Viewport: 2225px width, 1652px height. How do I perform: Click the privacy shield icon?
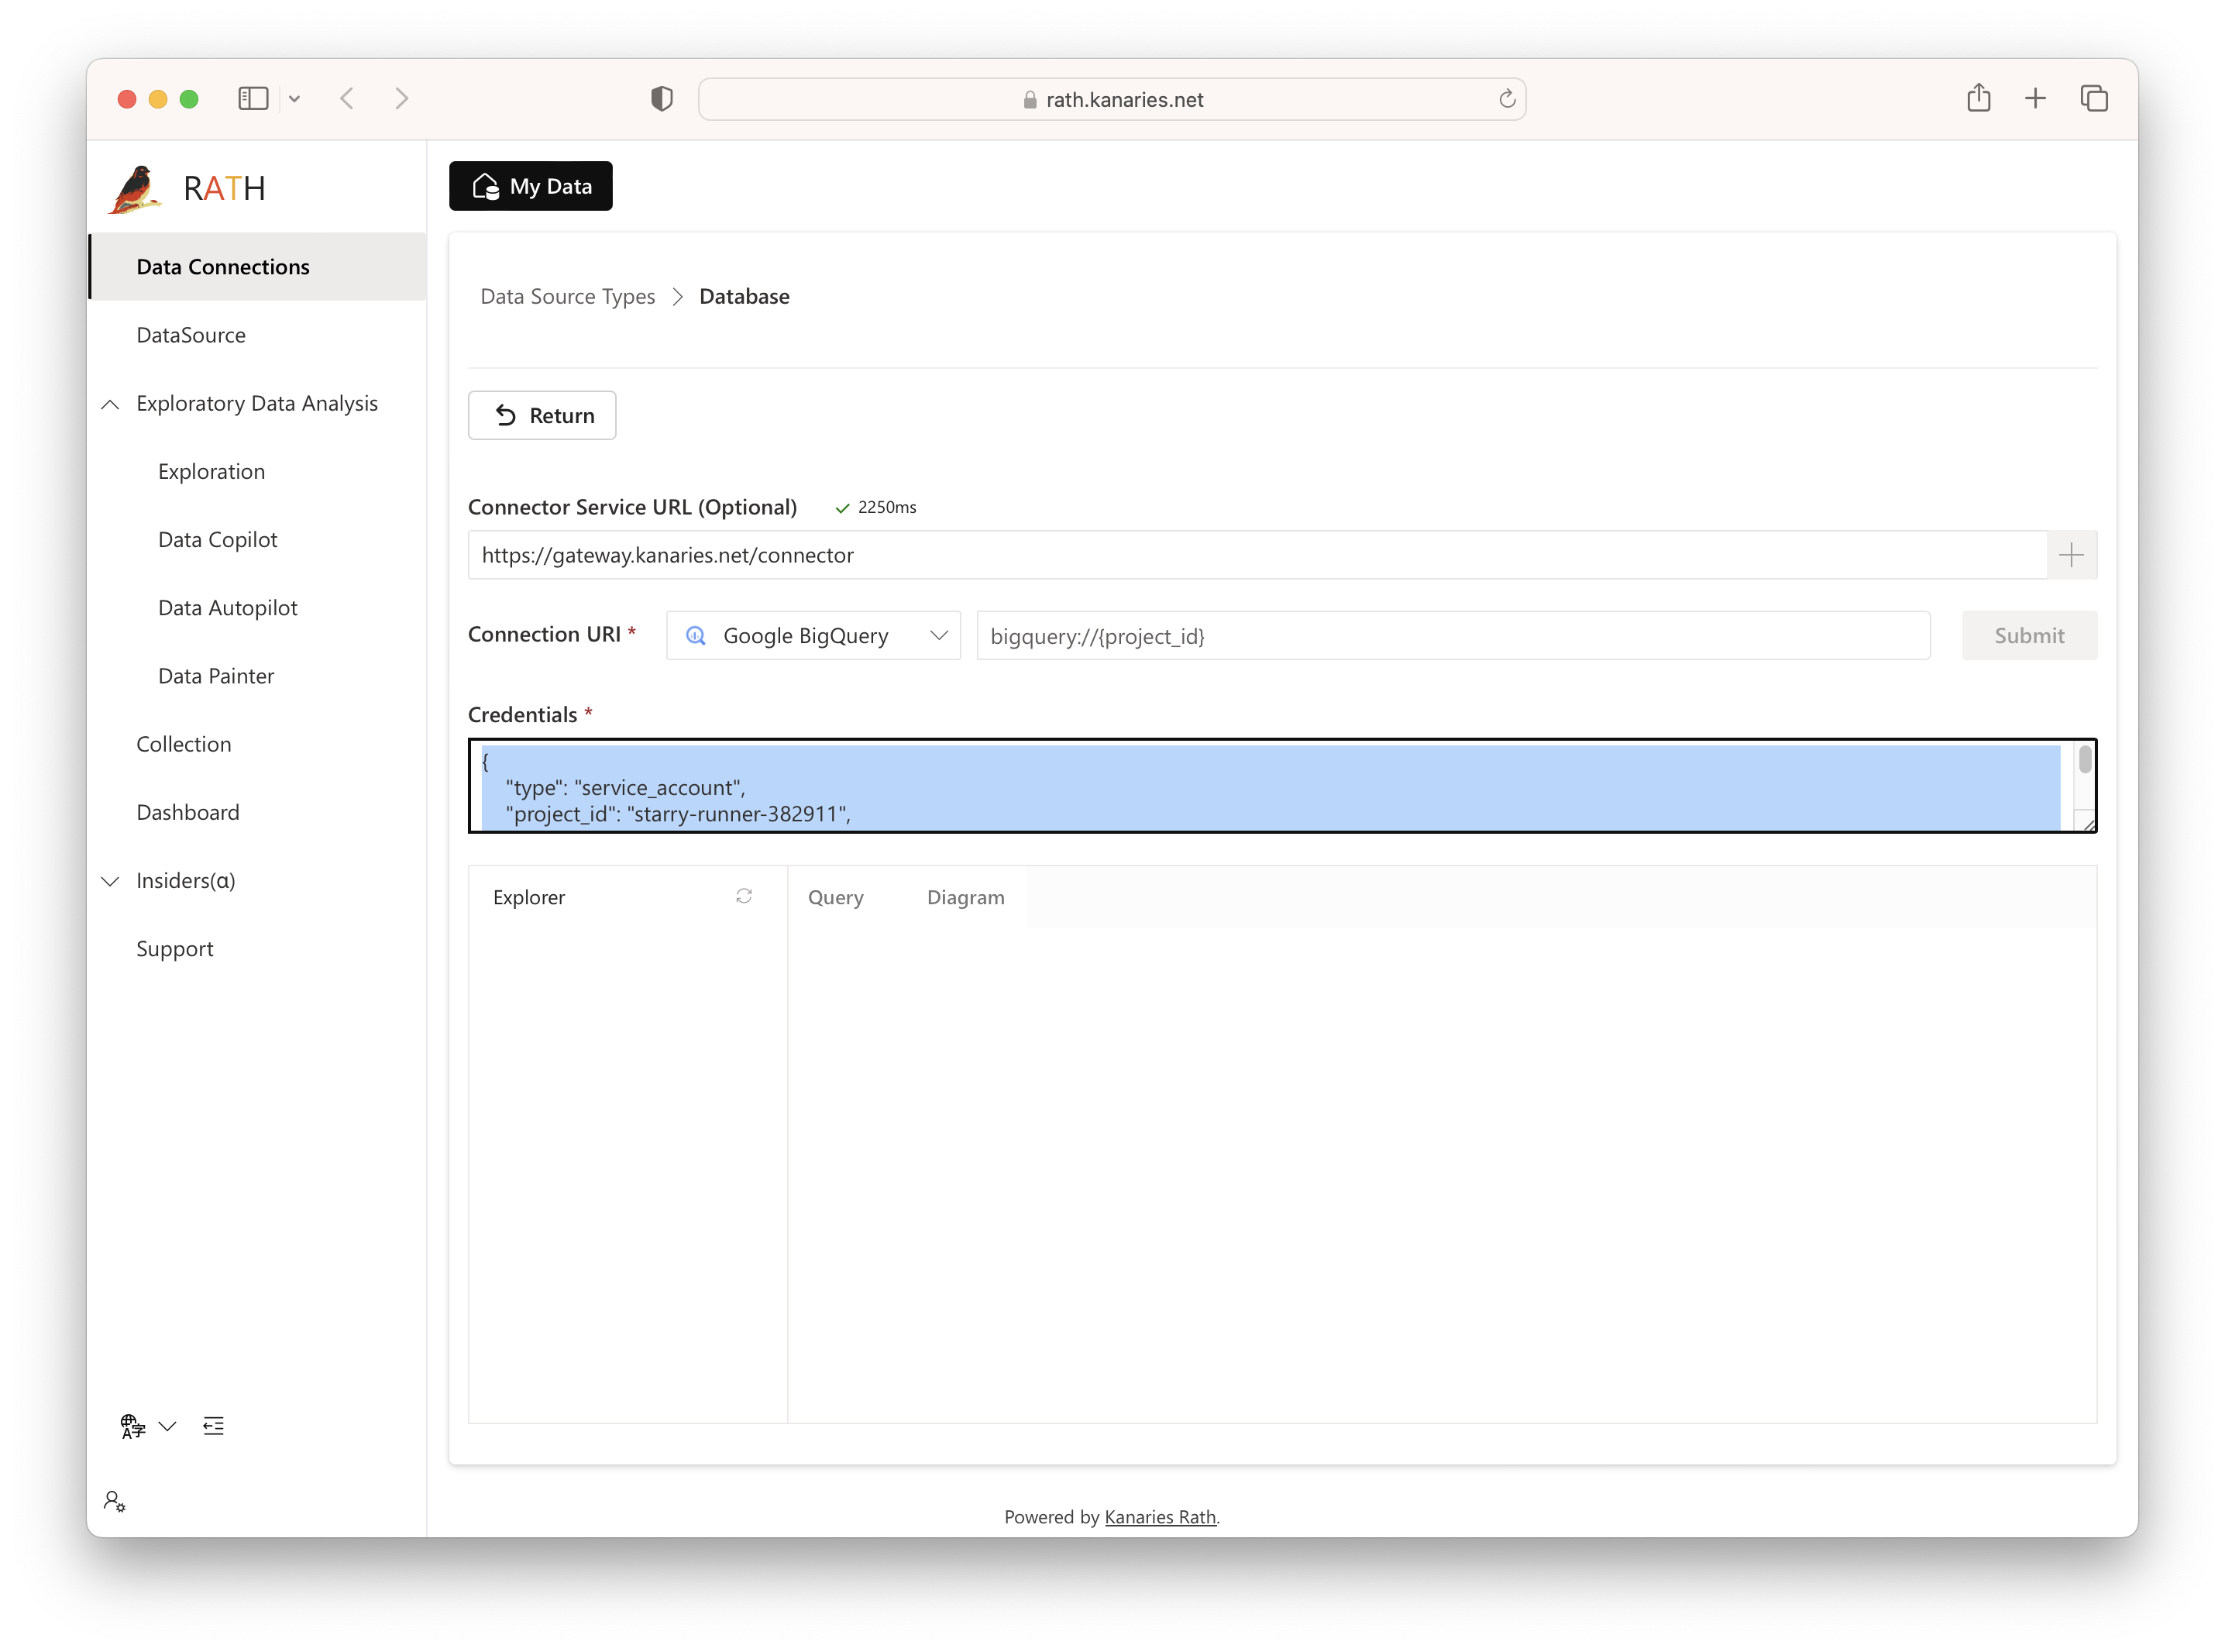click(x=661, y=98)
